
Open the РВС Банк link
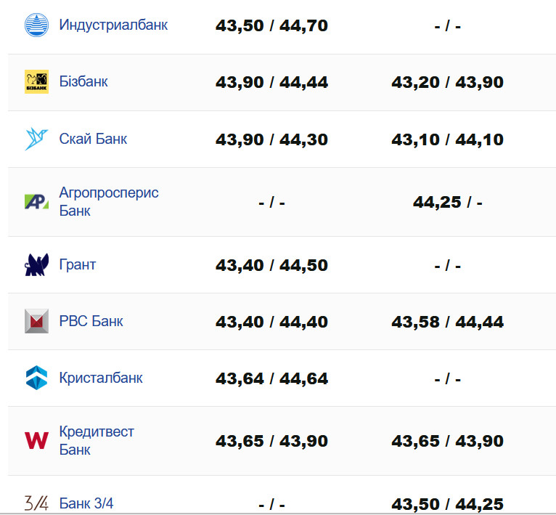(x=91, y=321)
